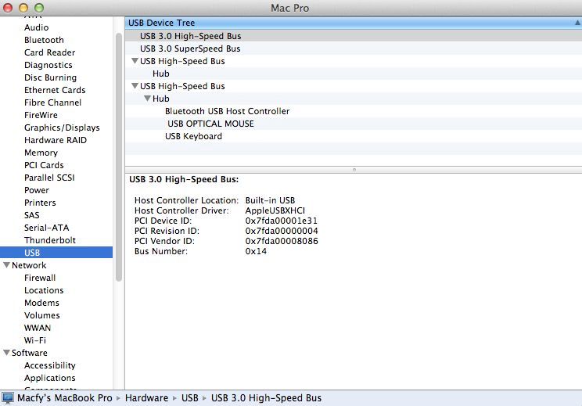Click the yellow minimize window button
The width and height of the screenshot is (582, 406).
(x=23, y=8)
